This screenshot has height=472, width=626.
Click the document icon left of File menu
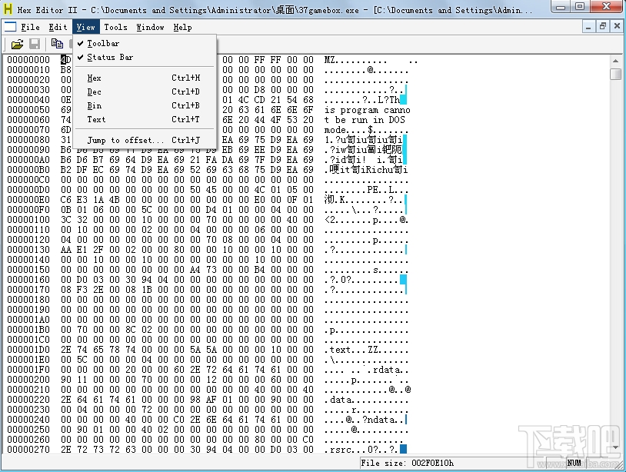point(10,26)
